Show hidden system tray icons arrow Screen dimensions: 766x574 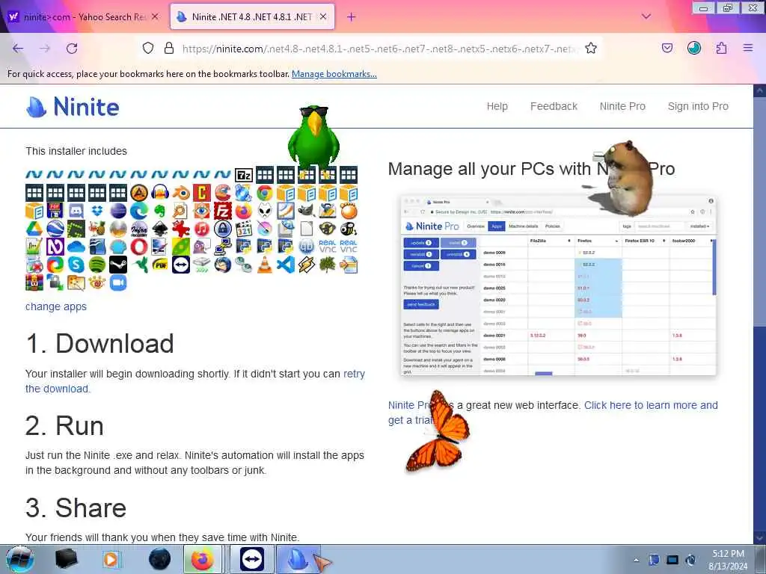(636, 560)
